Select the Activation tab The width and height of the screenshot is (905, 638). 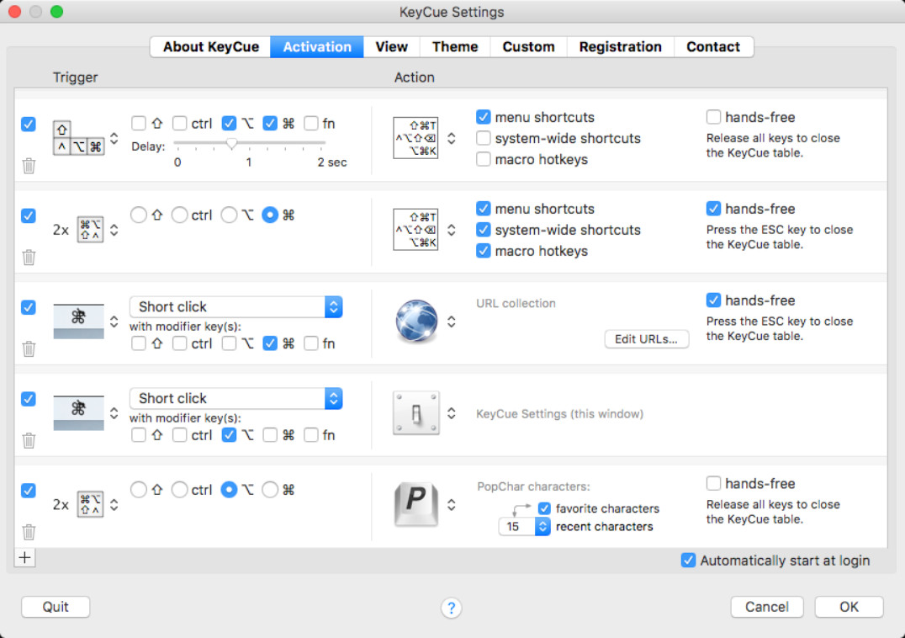click(x=317, y=47)
